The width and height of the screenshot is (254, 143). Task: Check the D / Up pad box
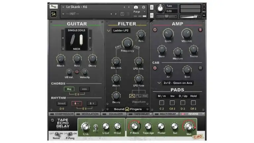coord(183,103)
